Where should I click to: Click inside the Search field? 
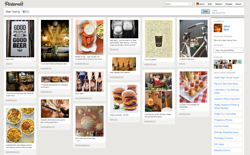click(x=176, y=4)
